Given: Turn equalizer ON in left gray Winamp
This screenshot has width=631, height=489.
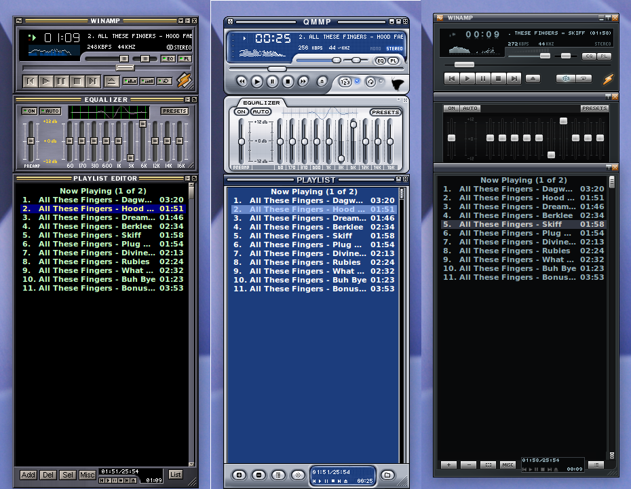Looking at the screenshot, I should click(29, 111).
